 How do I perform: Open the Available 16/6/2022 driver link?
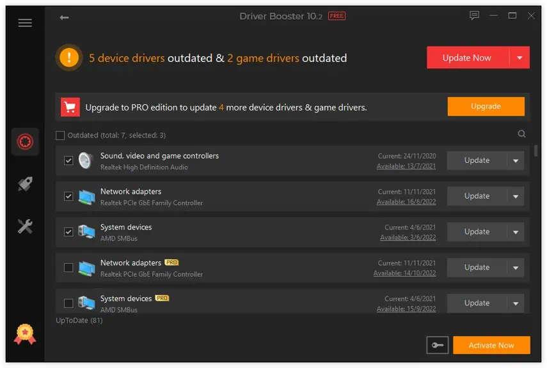418,201
